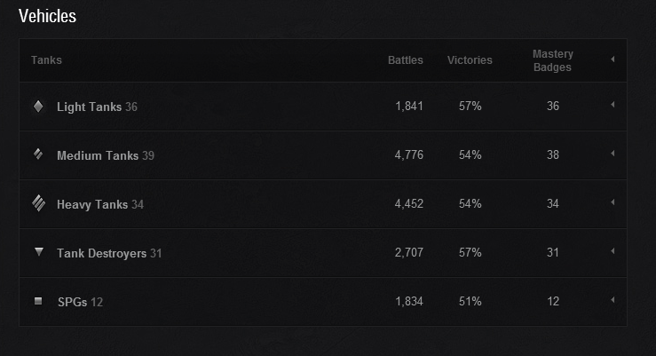Click the Tank Destroyers triangle icon
656x356 pixels.
pyautogui.click(x=38, y=252)
